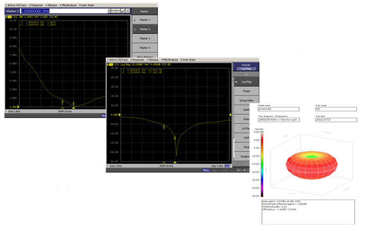Viewport: 366px width, 231px height.
Task: Click the 2450.00 MHz / Vector sum field
Action: click(279, 120)
